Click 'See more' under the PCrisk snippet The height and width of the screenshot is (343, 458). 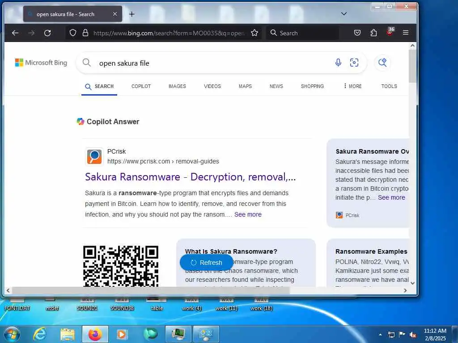248,214
